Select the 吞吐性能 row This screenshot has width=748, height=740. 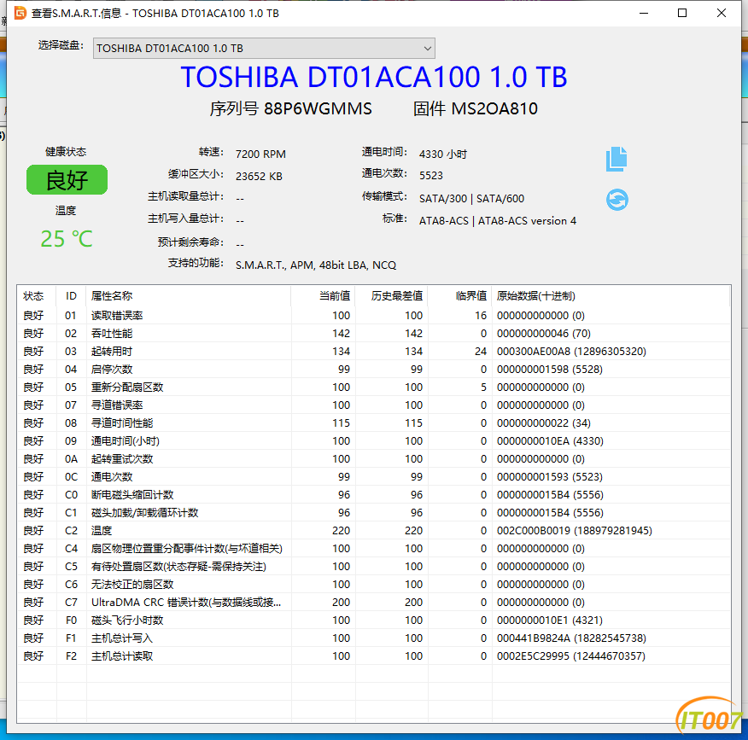pyautogui.click(x=373, y=333)
